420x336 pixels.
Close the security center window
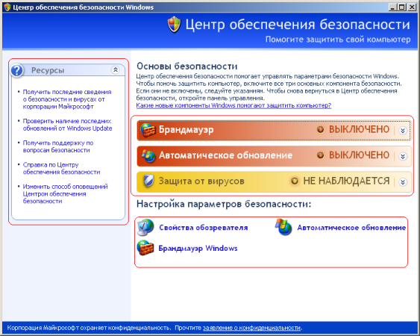click(x=412, y=7)
